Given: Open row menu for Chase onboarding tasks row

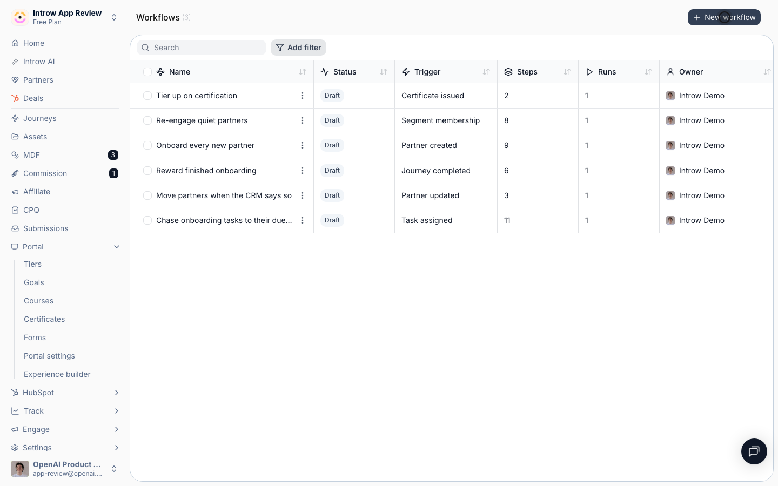Looking at the screenshot, I should [x=303, y=220].
